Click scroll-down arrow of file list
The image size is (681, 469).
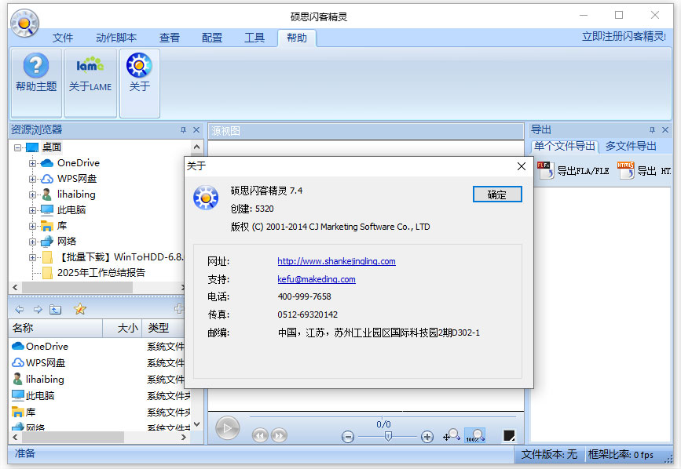(x=196, y=424)
